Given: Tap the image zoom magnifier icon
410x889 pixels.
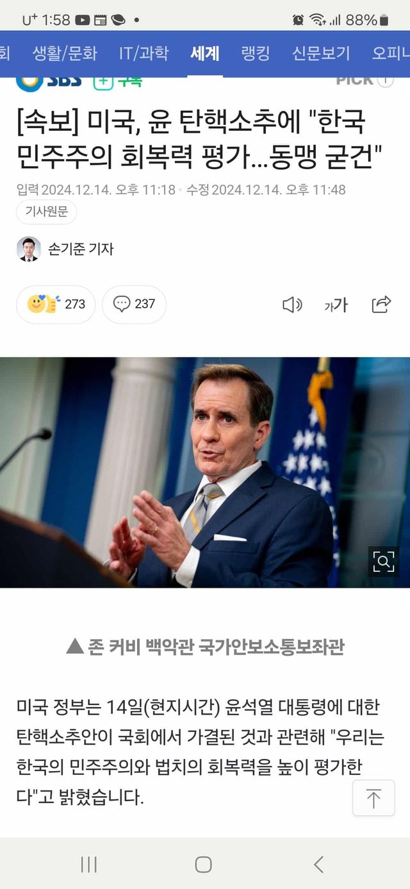Looking at the screenshot, I should [x=383, y=562].
